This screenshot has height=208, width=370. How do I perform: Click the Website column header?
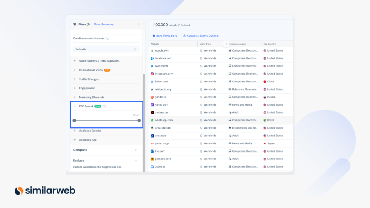point(155,44)
